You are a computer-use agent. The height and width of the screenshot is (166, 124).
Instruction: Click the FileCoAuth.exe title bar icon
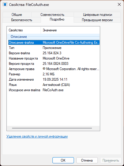(5, 5)
